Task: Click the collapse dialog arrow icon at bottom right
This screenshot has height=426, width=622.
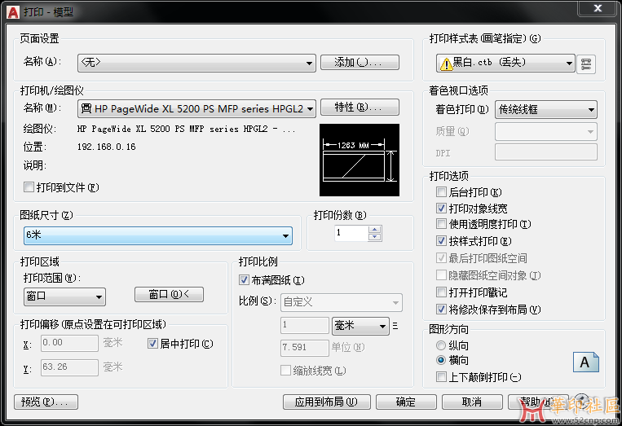Action: click(582, 400)
